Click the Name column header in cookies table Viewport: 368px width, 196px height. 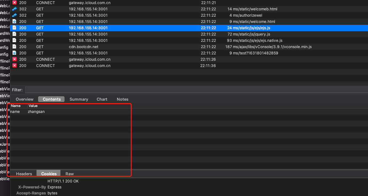16,106
